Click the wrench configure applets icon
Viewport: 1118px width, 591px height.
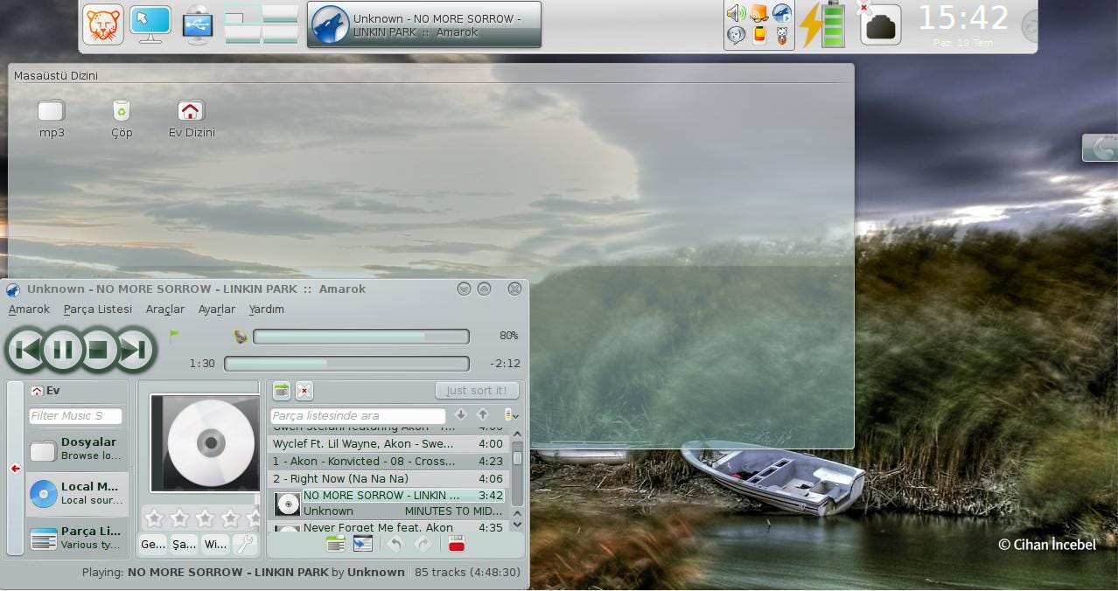[245, 545]
